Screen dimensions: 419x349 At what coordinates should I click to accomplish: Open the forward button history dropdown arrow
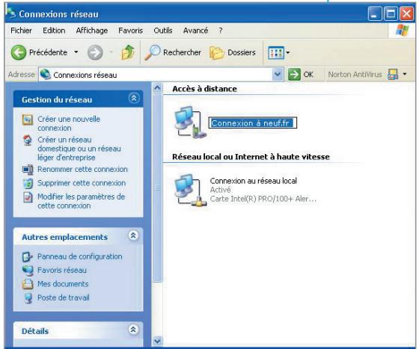[111, 52]
